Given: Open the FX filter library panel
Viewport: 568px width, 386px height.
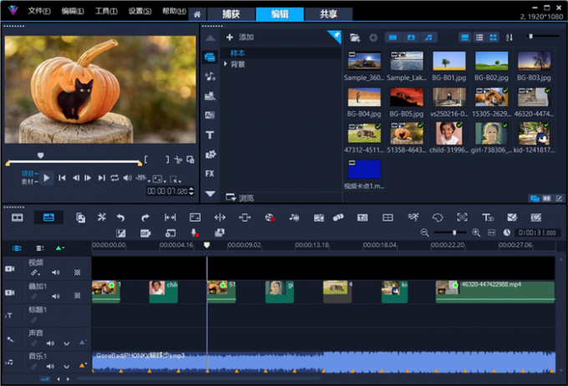Looking at the screenshot, I should click(210, 174).
